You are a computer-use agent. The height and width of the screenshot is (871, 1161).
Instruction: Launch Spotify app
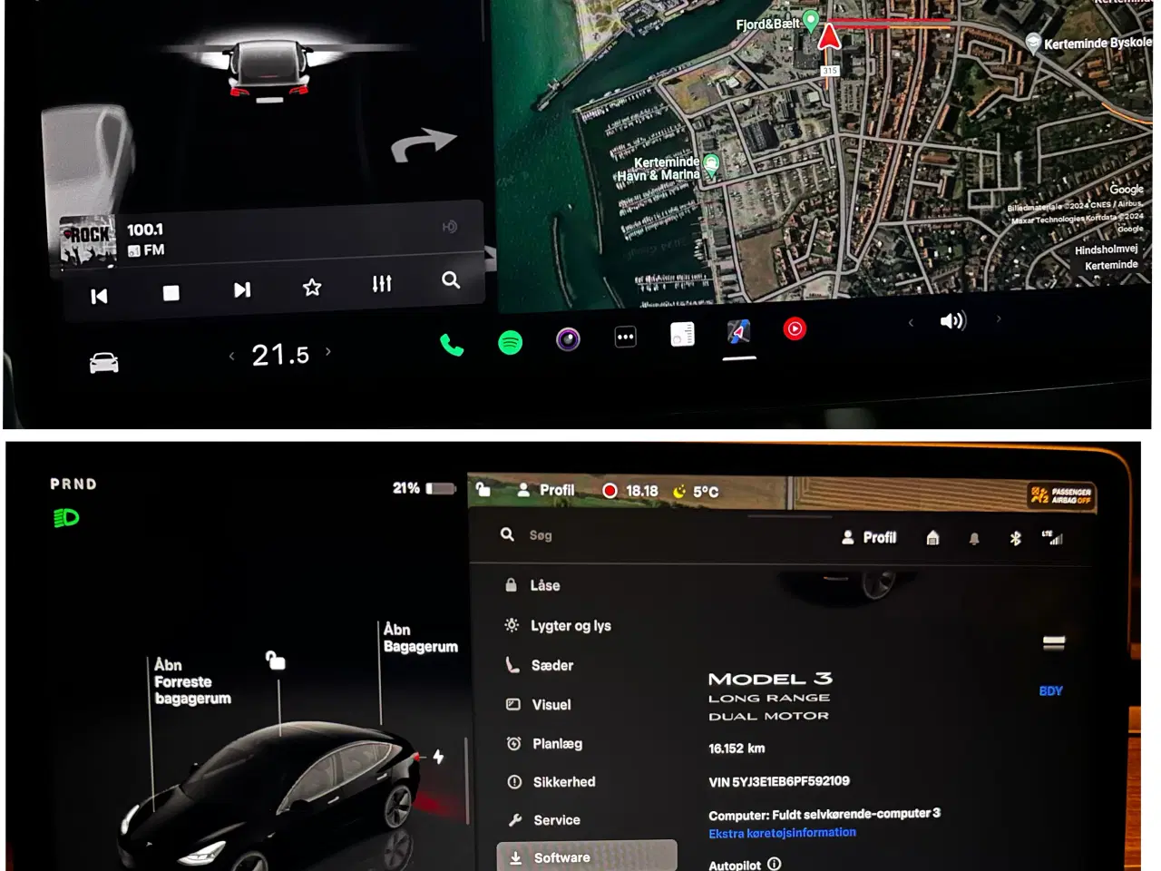click(511, 343)
